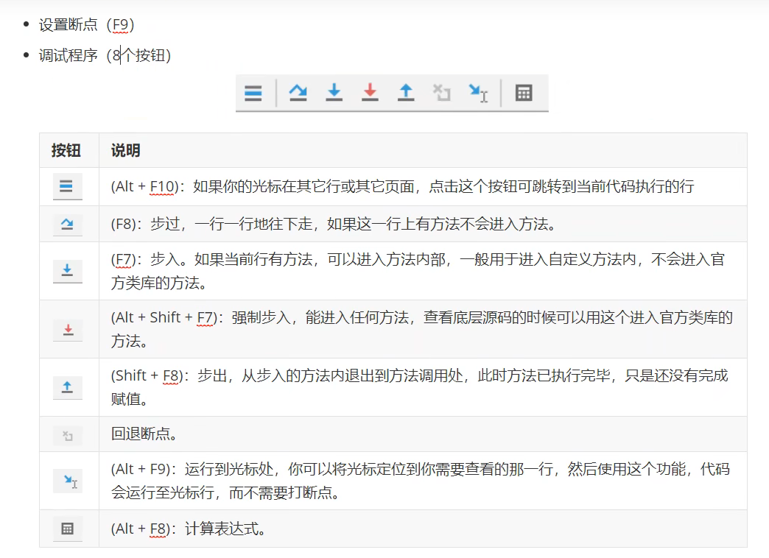Click the Evaluate Expression calculator icon
Screen dimensions: 769x558
pyautogui.click(x=524, y=93)
